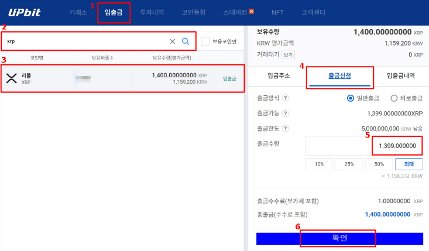429x251 pixels.
Task: Click the 1,399.00000000XRP available amount
Action: [x=395, y=114]
